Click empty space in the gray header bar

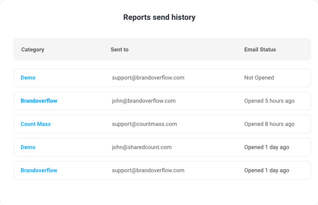point(185,50)
